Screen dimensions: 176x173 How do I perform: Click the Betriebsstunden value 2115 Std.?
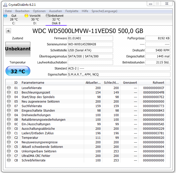[158, 62]
